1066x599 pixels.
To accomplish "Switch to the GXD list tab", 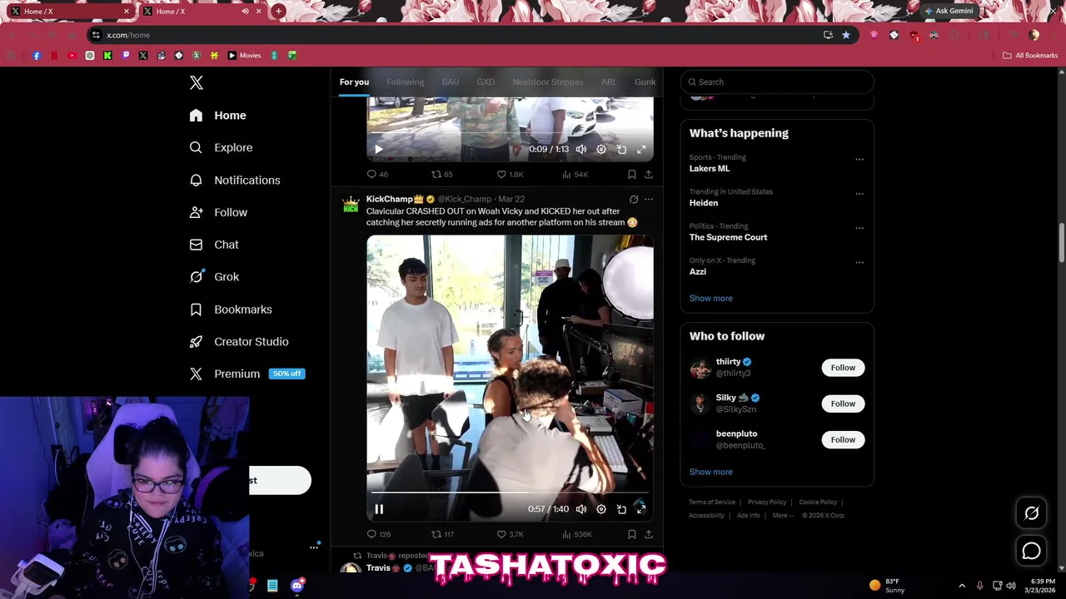I will tap(486, 82).
